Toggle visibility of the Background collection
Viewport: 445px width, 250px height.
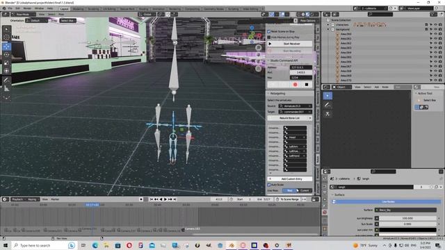[x=436, y=29]
